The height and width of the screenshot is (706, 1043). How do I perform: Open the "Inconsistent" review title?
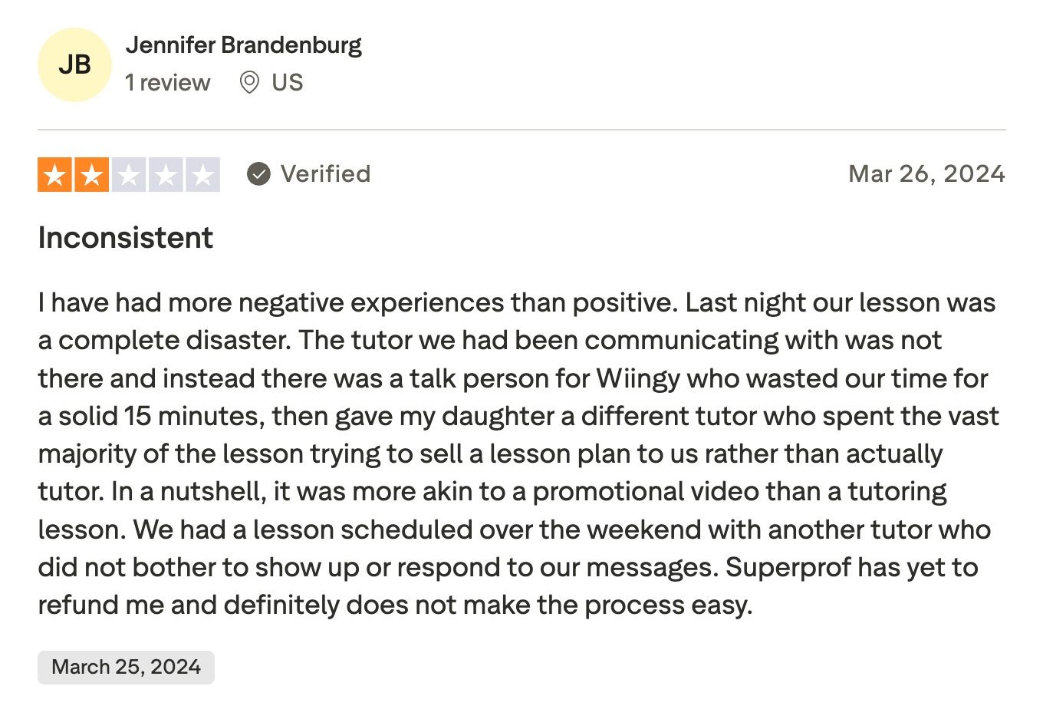click(126, 238)
